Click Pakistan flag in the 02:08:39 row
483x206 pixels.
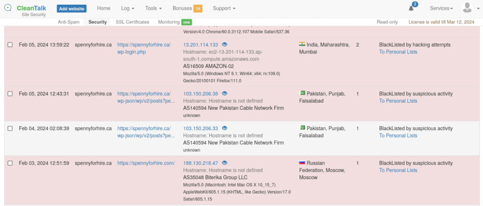[x=302, y=128]
